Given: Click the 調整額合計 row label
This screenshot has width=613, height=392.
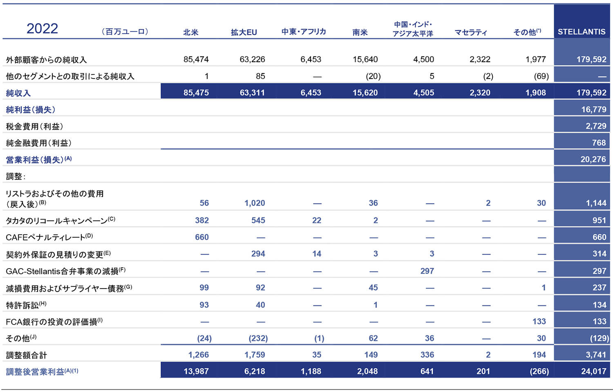Looking at the screenshot, I should coord(27,355).
